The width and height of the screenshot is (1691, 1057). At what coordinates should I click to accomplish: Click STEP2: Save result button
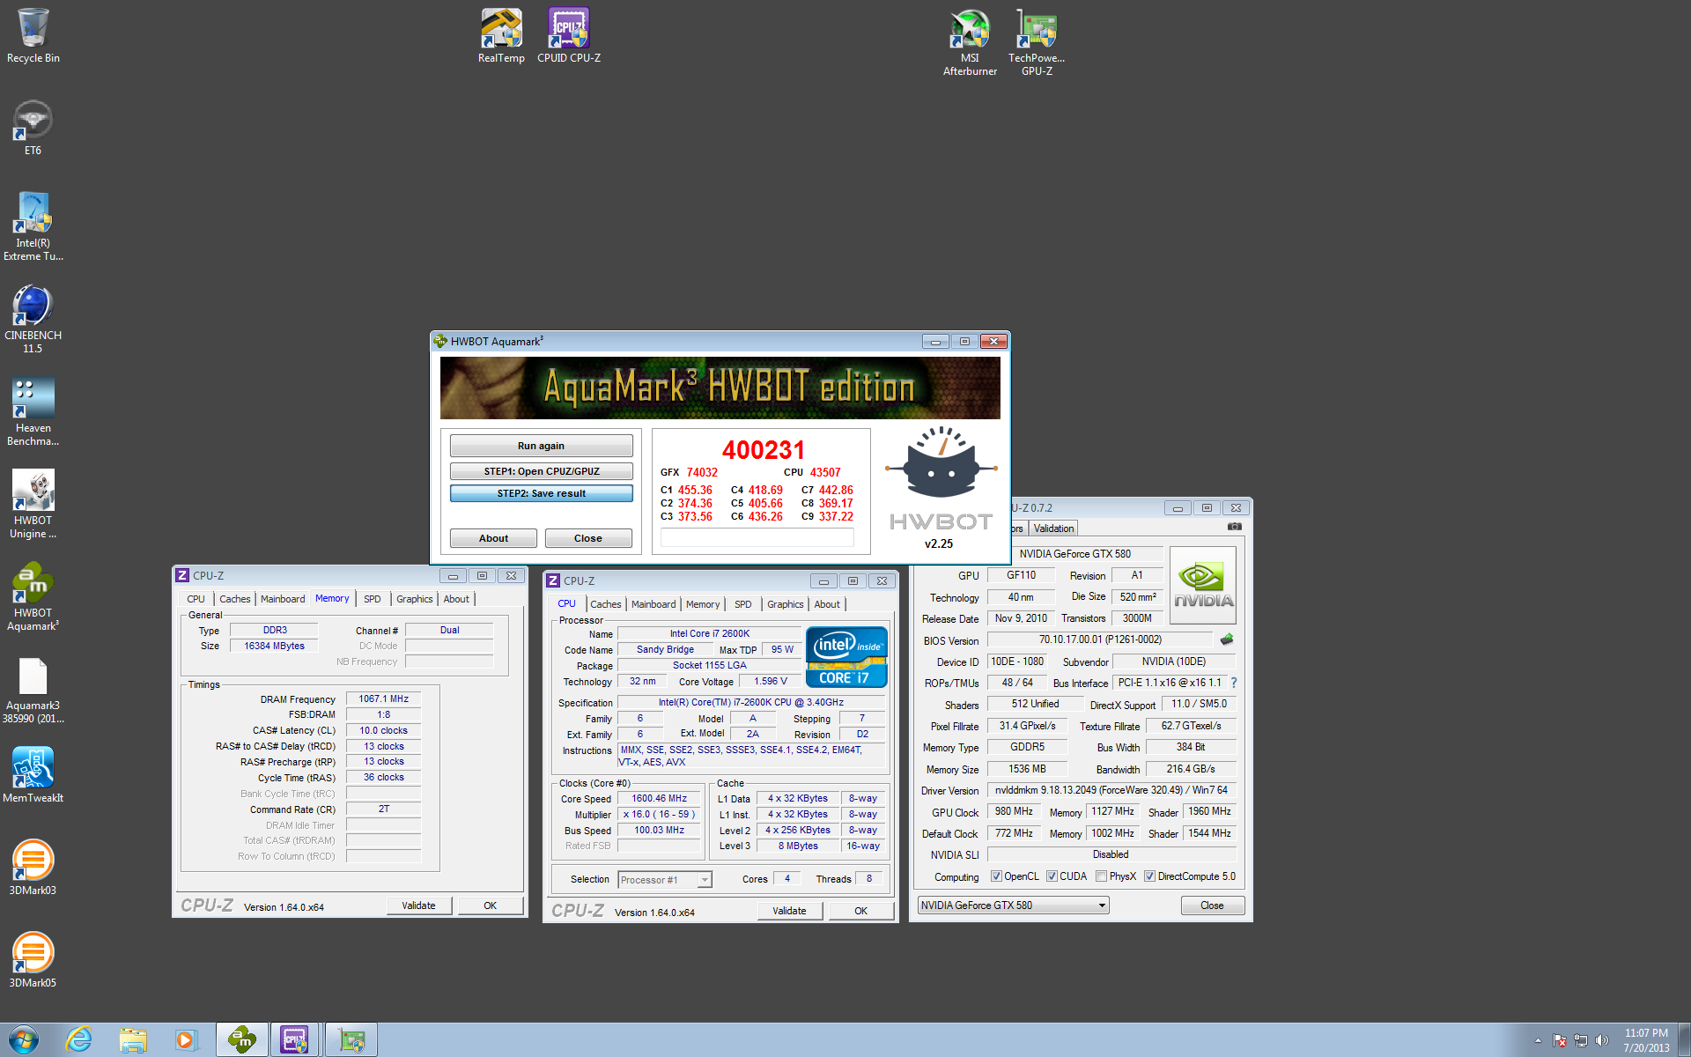pyautogui.click(x=541, y=493)
